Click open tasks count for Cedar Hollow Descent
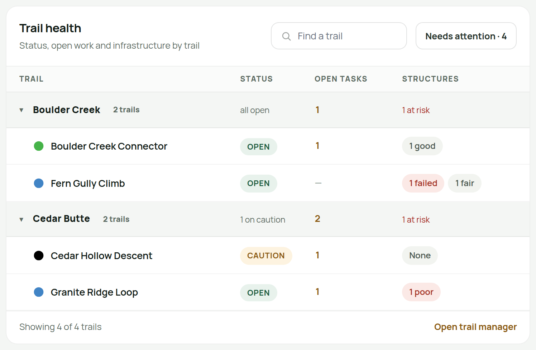The width and height of the screenshot is (536, 350). tap(317, 255)
